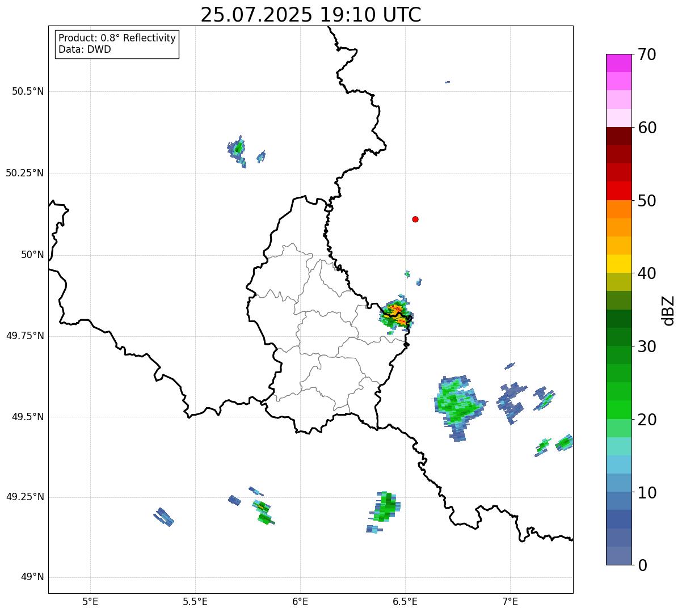Click the colorbar tick value 10

pos(647,493)
